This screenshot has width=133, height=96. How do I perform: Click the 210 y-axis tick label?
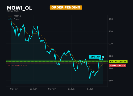(x=111, y=44)
